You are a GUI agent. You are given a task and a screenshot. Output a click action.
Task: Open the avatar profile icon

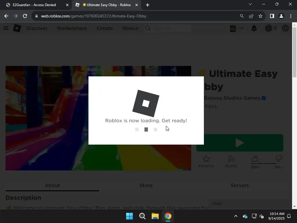coord(233,28)
